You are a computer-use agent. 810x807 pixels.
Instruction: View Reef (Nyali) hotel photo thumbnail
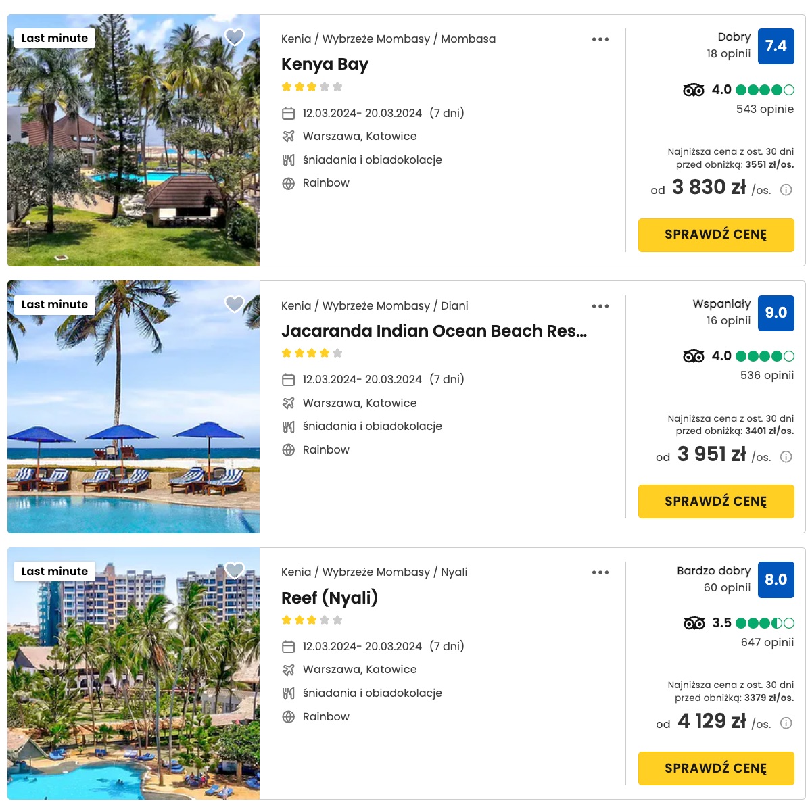pyautogui.click(x=133, y=674)
